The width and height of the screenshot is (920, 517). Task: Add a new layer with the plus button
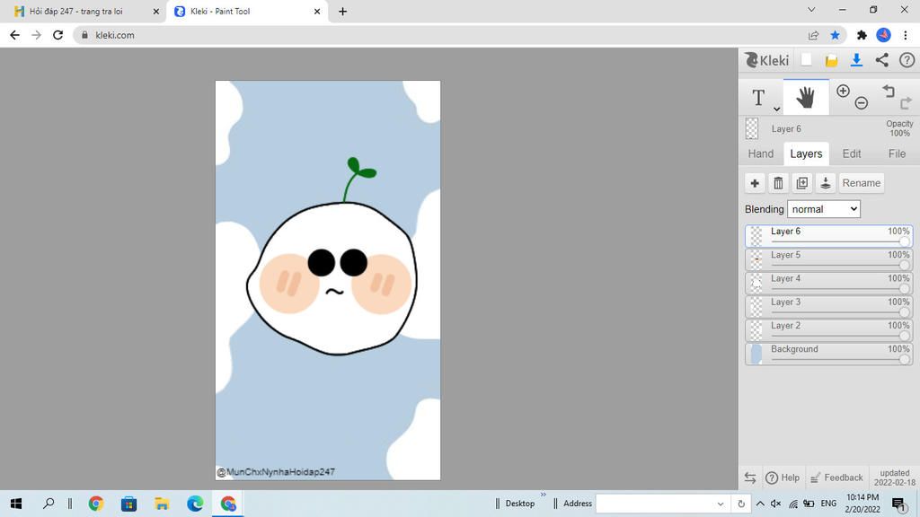755,183
